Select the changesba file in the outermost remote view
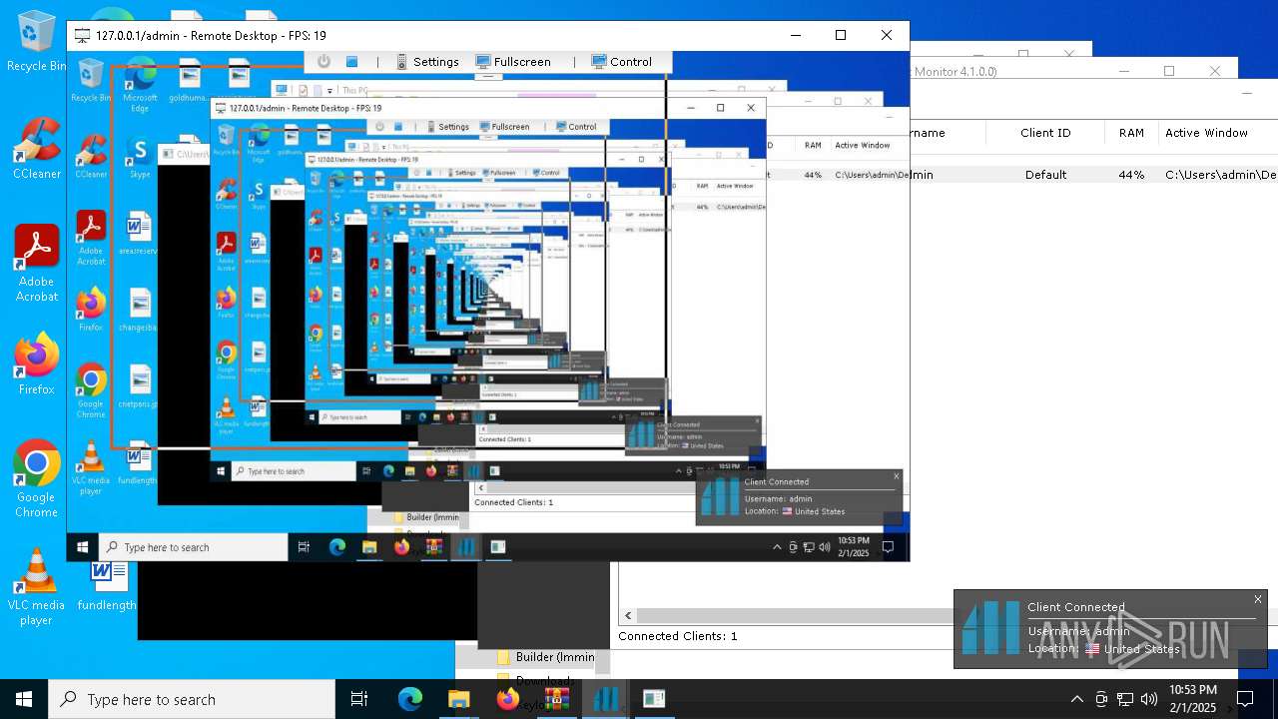 pos(139,311)
